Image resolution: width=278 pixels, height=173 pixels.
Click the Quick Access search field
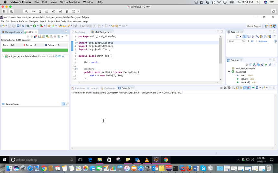[254, 26]
